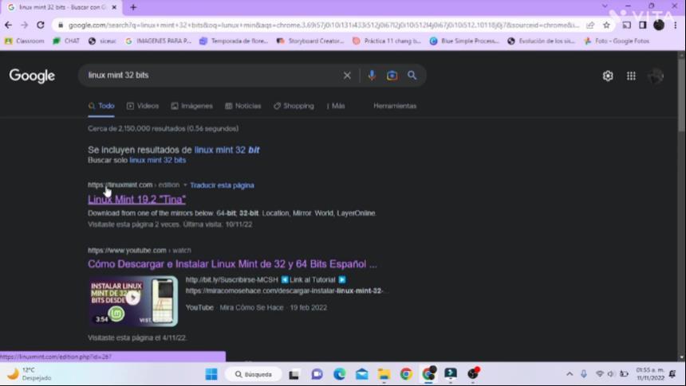The image size is (686, 386).
Task: Switch to the Videos tab
Action: [x=143, y=106]
